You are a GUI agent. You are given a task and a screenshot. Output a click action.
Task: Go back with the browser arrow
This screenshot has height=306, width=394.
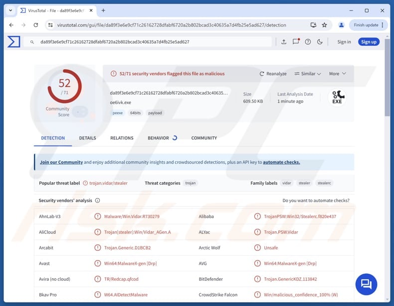[x=11, y=25]
